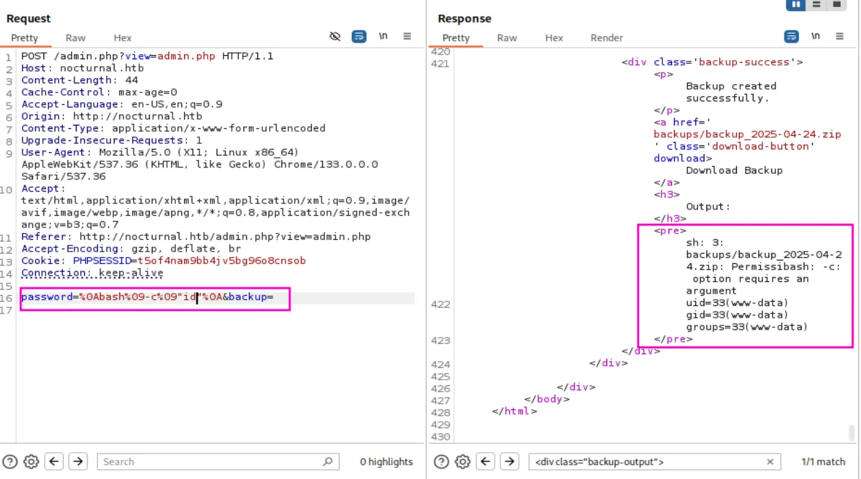This screenshot has height=479, width=861.
Task: Click the Origin: http://nocturnal.htb header
Action: click(x=112, y=116)
